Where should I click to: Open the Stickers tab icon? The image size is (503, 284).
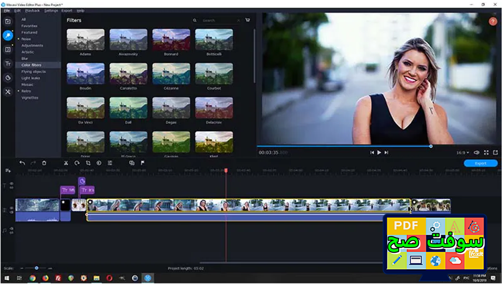[x=8, y=78]
